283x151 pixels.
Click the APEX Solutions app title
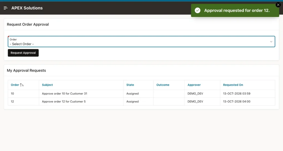[x=27, y=8]
